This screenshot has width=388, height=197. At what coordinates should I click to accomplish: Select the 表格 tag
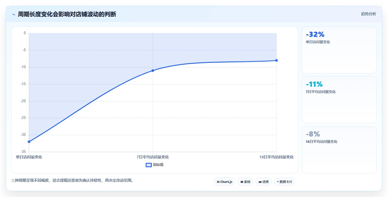coord(245,182)
